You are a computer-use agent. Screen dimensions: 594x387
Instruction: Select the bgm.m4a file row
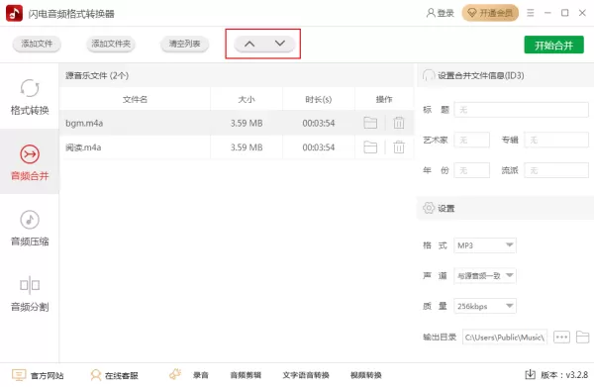click(237, 123)
